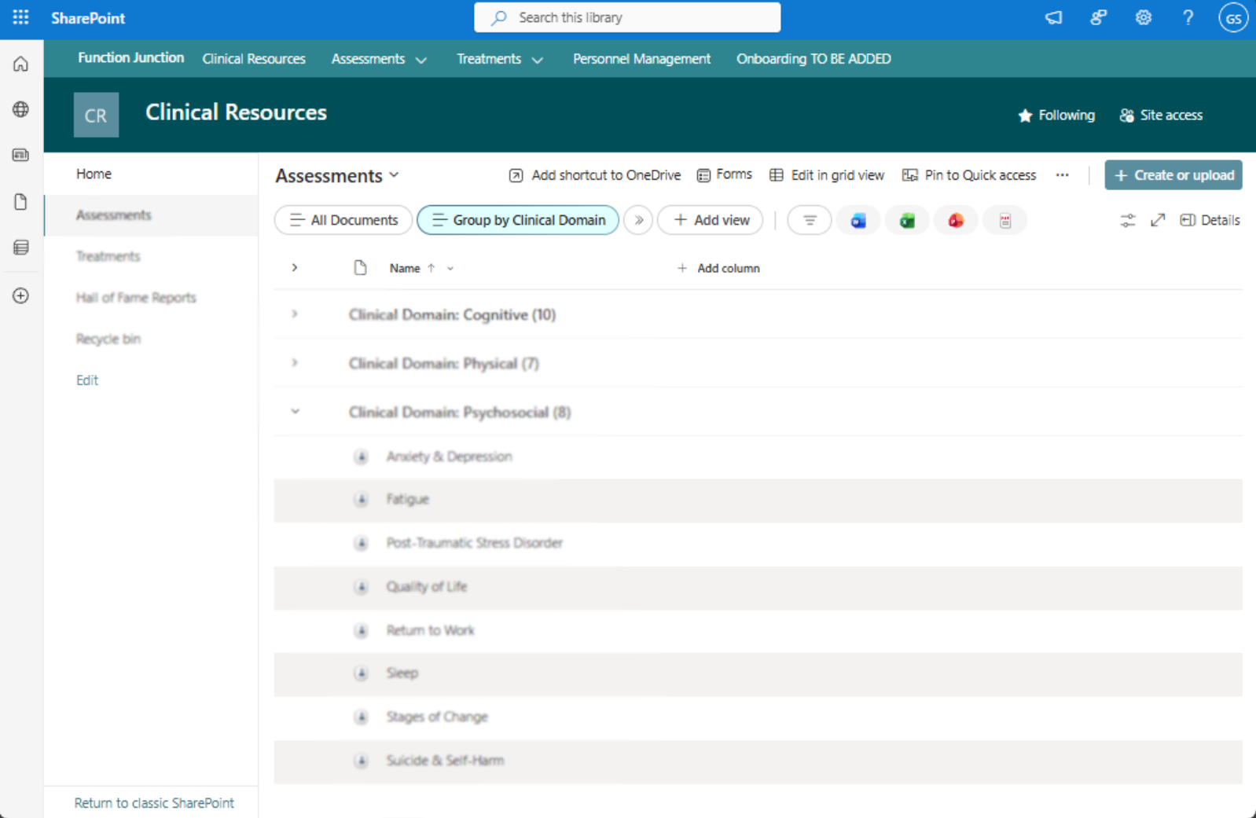Click the Add view button

pos(711,220)
